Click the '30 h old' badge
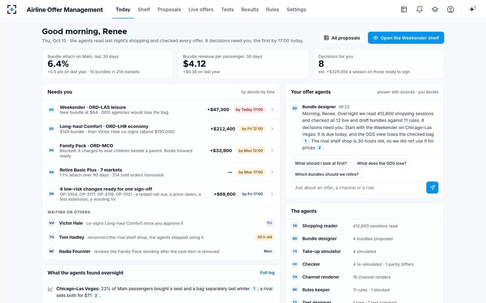 [x=265, y=237]
